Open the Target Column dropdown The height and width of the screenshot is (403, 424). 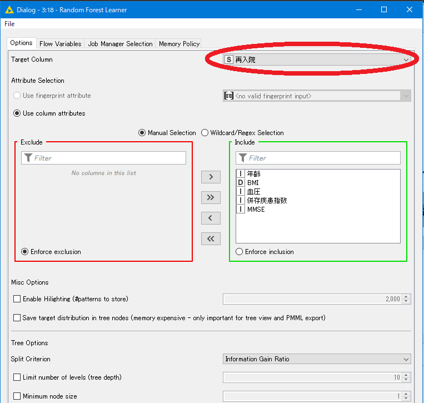pyautogui.click(x=406, y=59)
